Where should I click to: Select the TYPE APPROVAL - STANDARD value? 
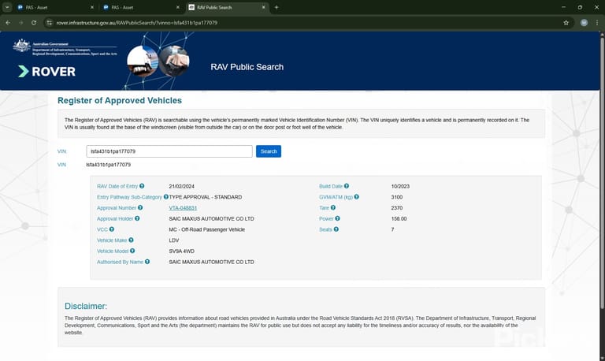[206, 197]
